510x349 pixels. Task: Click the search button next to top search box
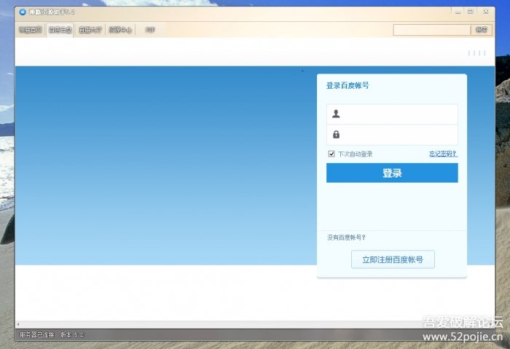point(482,30)
